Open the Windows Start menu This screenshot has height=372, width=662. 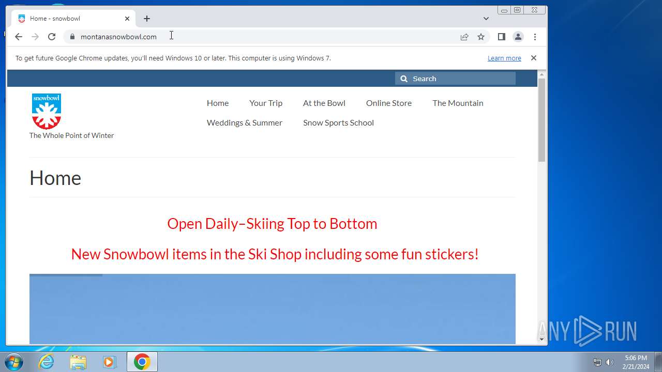pos(13,362)
